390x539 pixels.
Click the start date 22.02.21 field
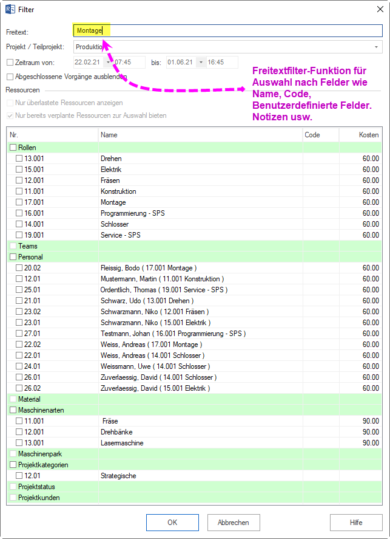coord(89,63)
